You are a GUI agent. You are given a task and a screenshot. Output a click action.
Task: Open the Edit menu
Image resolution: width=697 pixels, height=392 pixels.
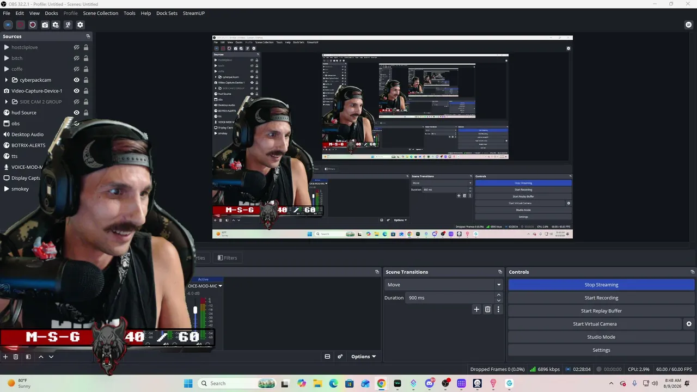20,13
